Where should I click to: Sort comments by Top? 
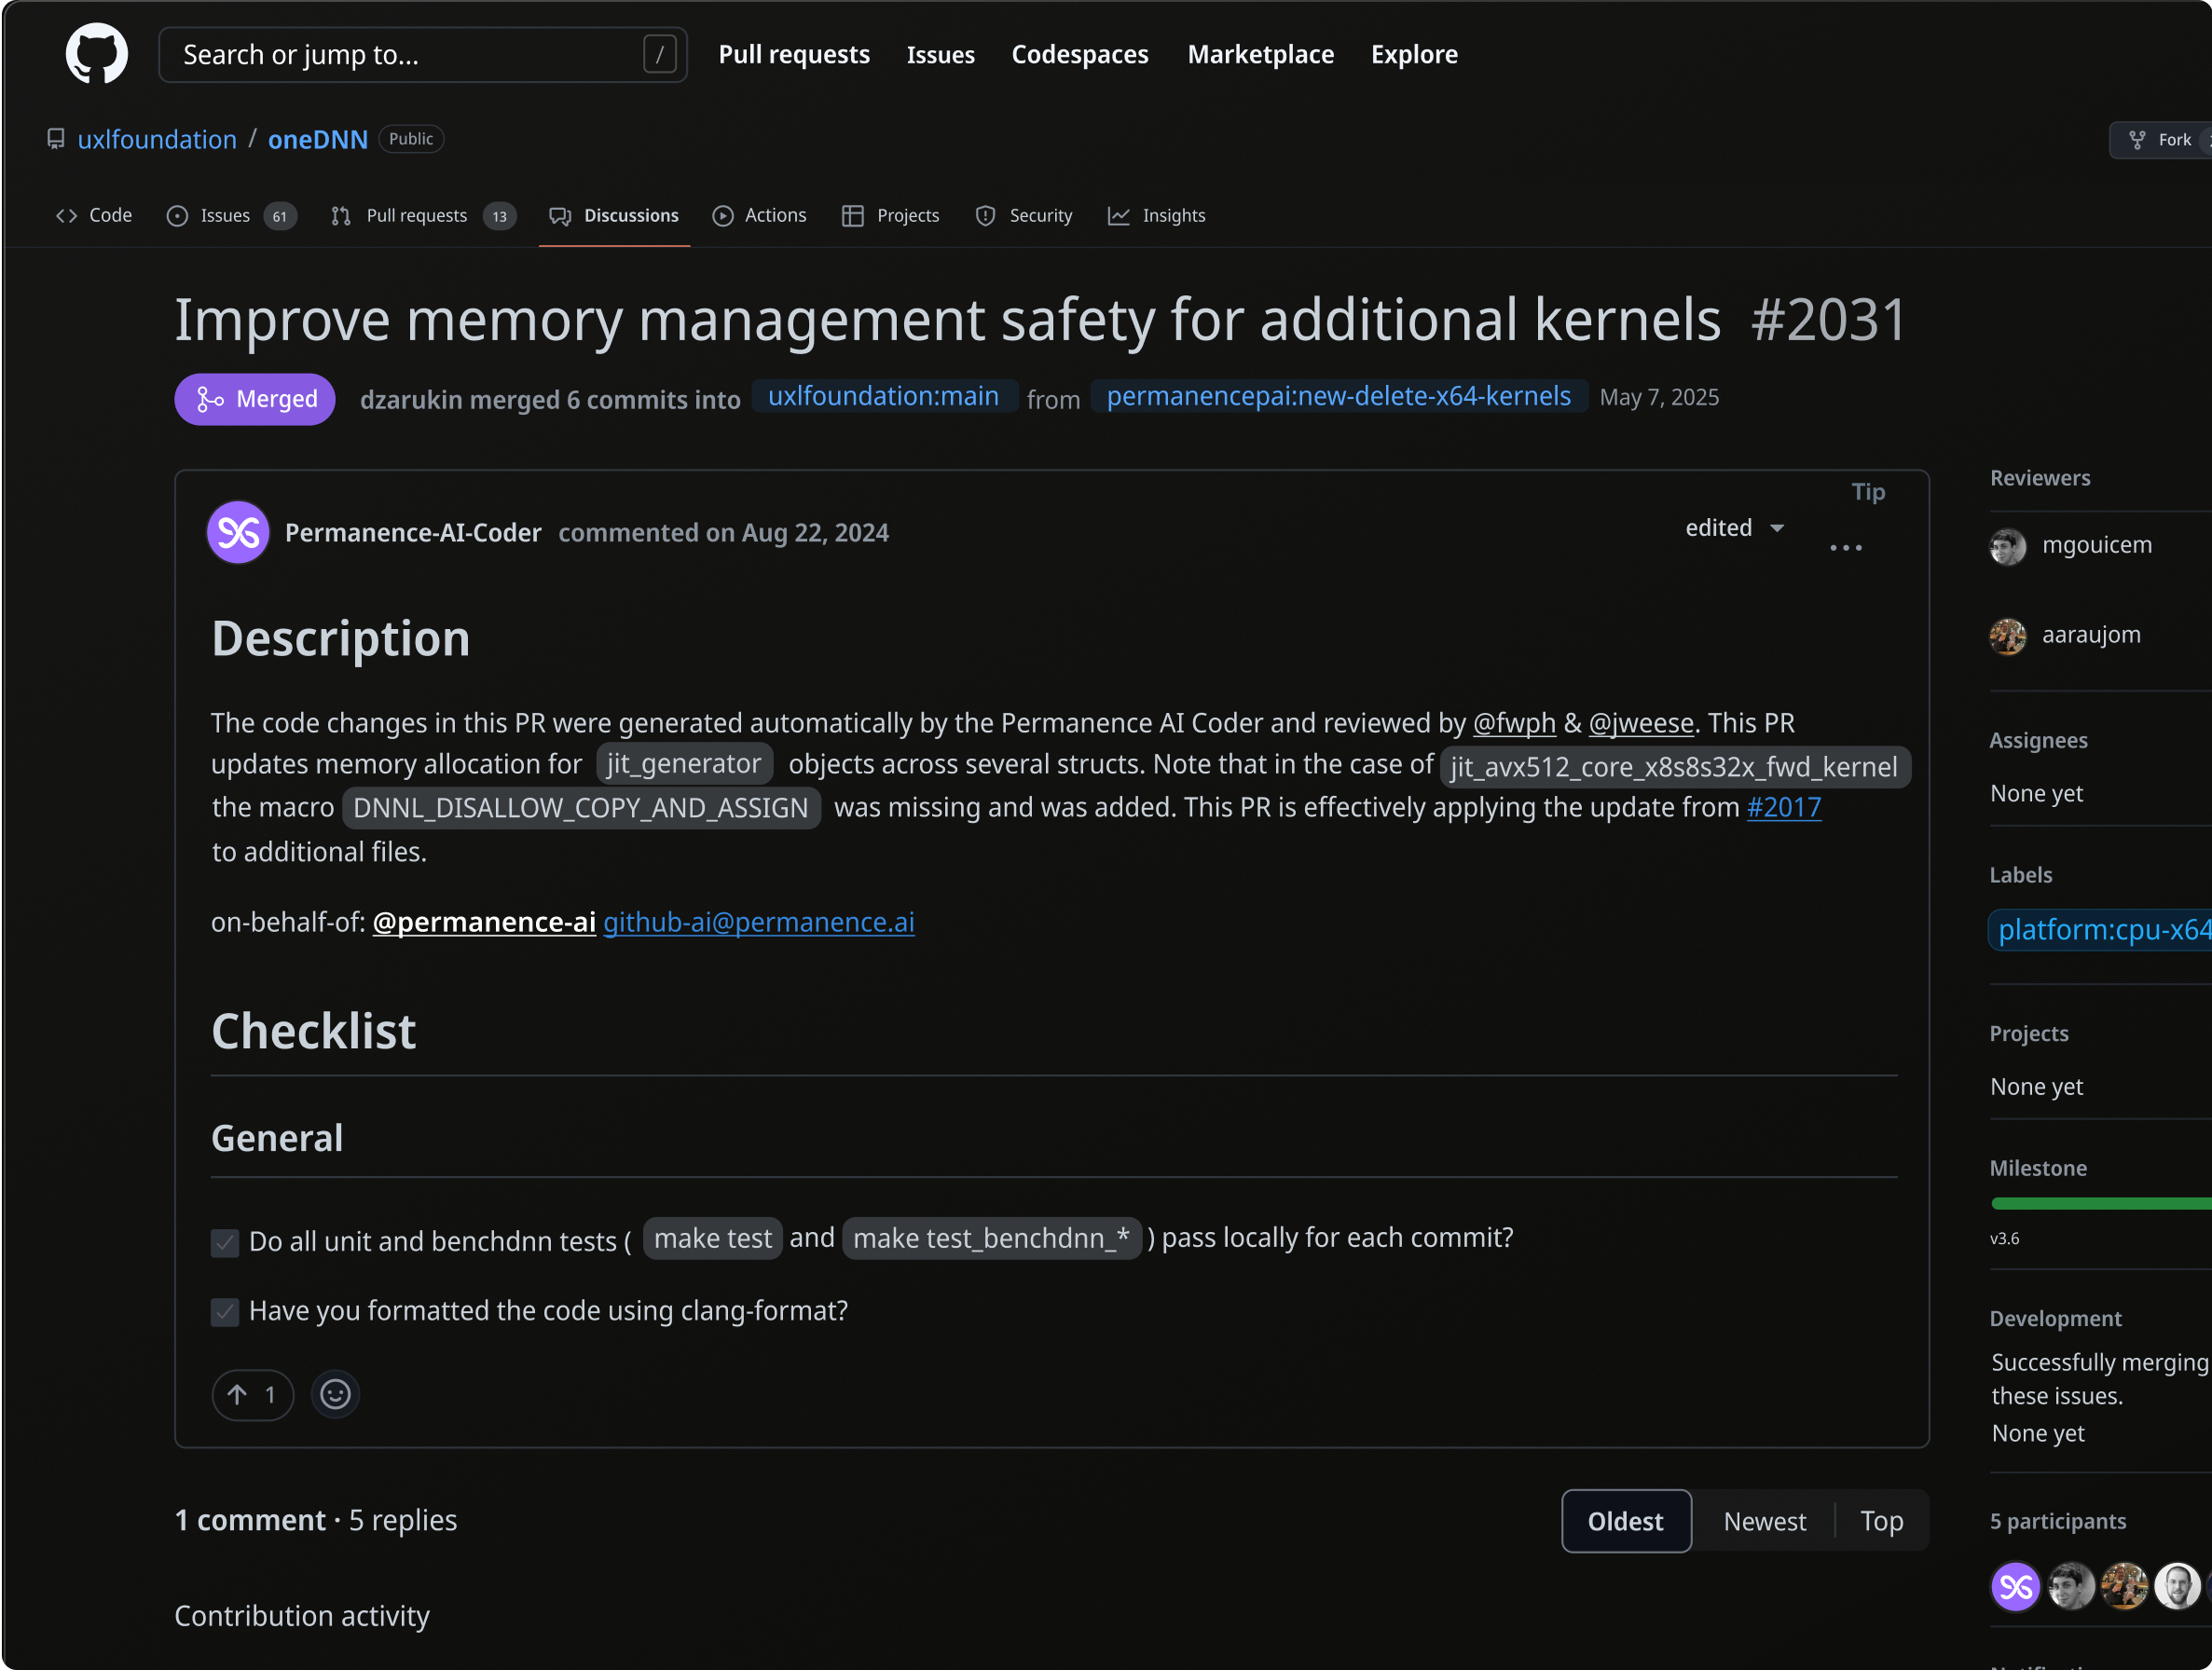pos(1881,1521)
